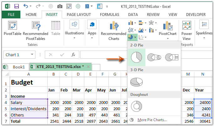The image size is (215, 128).
Task: Switch to the FORMULAS tab
Action: [110, 14]
